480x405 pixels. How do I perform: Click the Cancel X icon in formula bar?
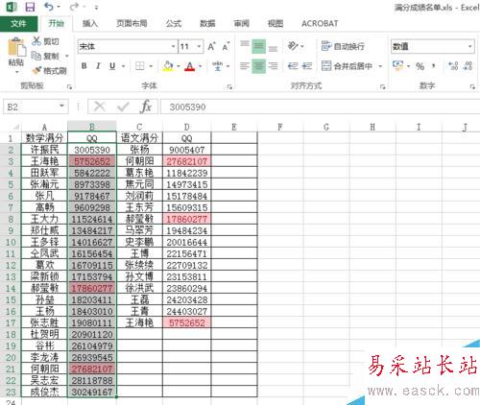tap(100, 107)
